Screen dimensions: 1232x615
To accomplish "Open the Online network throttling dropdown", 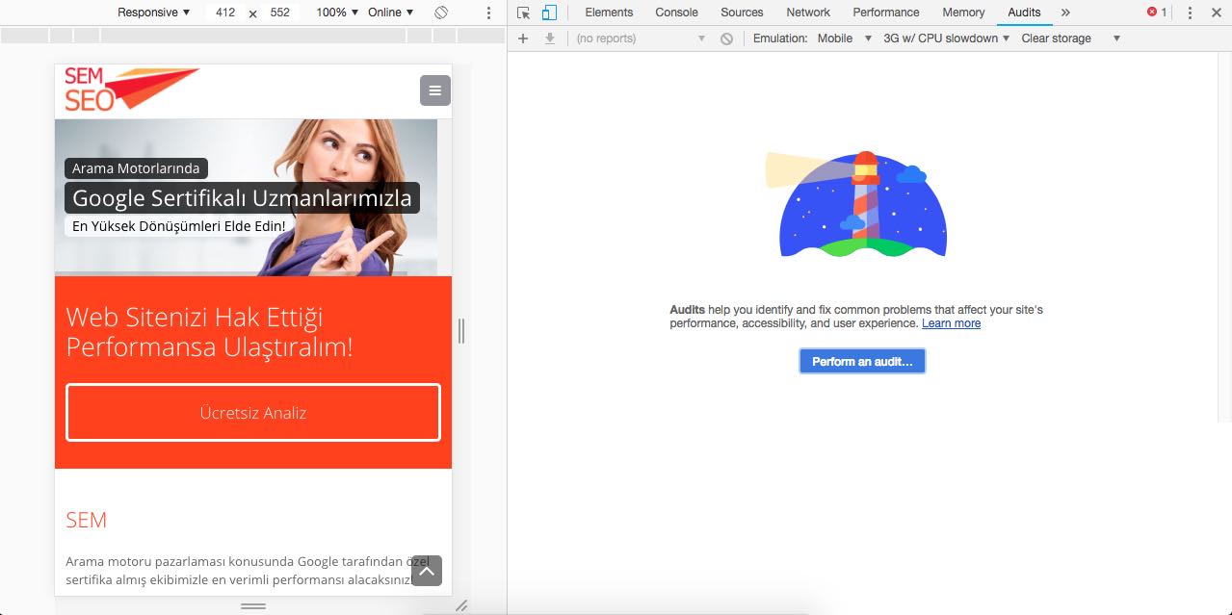I will [390, 13].
